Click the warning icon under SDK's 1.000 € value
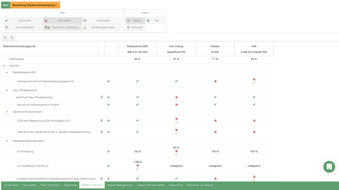Viewport: 339px width, 190px height. [137, 169]
